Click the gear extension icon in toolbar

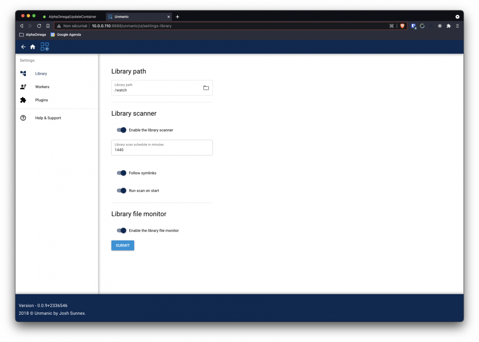coord(440,26)
